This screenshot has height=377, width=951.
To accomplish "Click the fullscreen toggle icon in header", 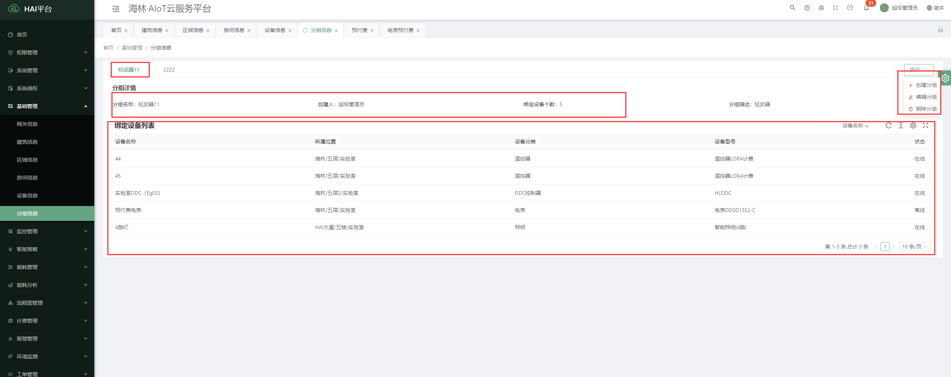I will 835,8.
